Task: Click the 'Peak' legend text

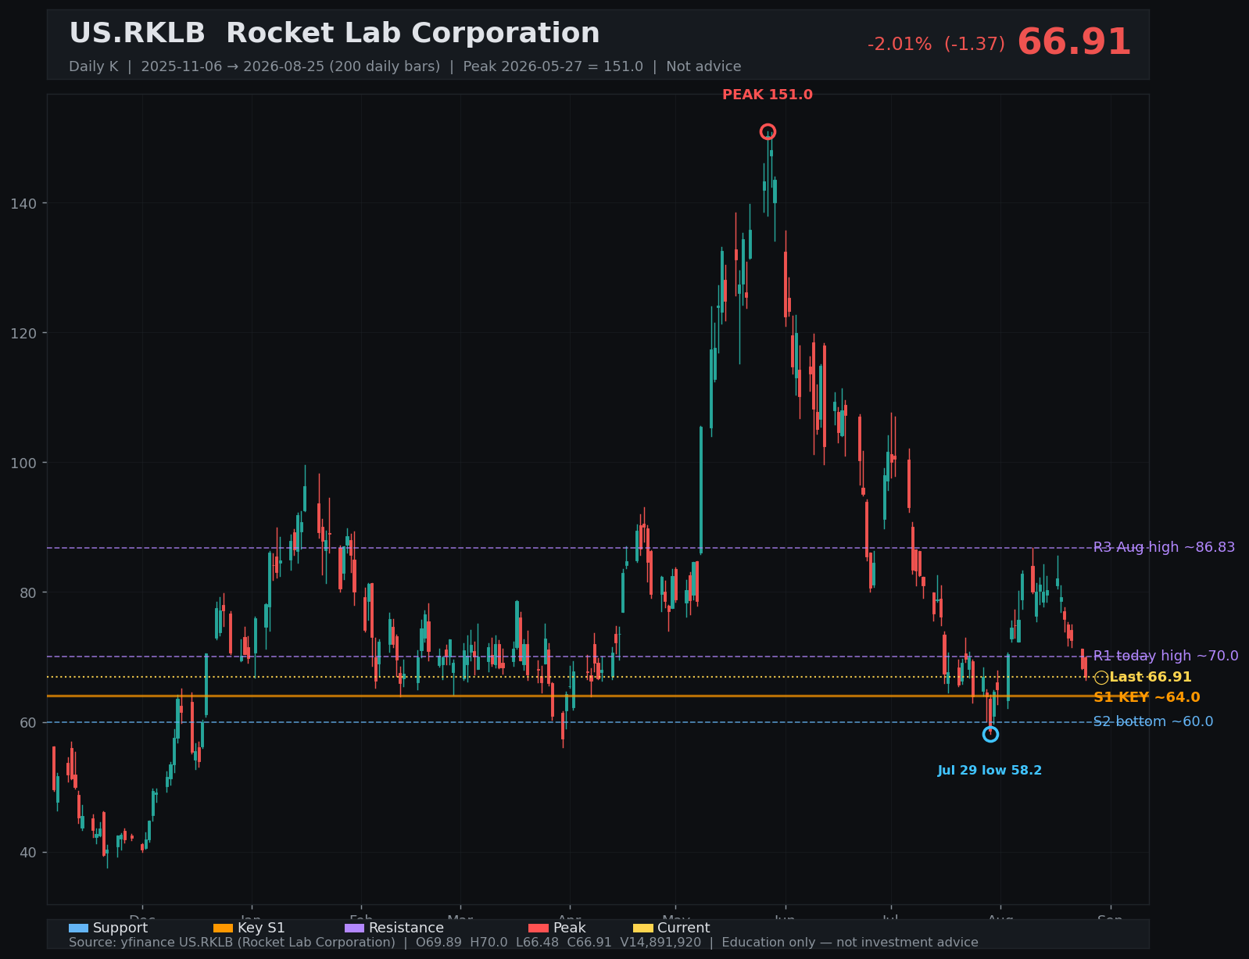Action: tap(569, 928)
